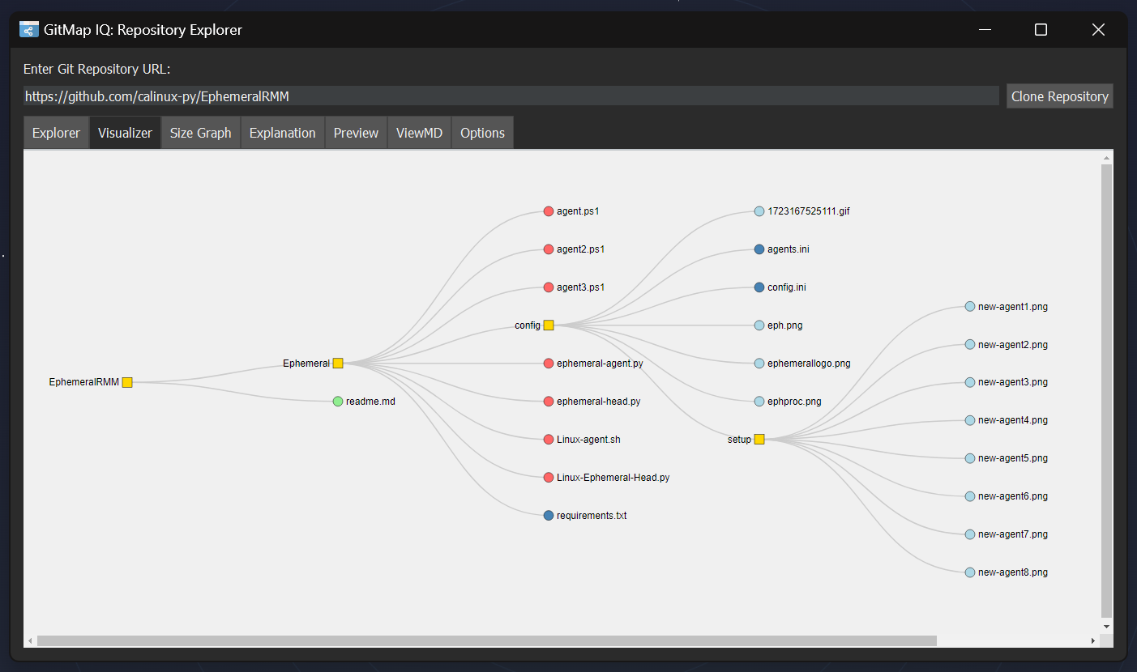Viewport: 1137px width, 672px height.
Task: Collapse the setup folder node
Action: click(759, 440)
